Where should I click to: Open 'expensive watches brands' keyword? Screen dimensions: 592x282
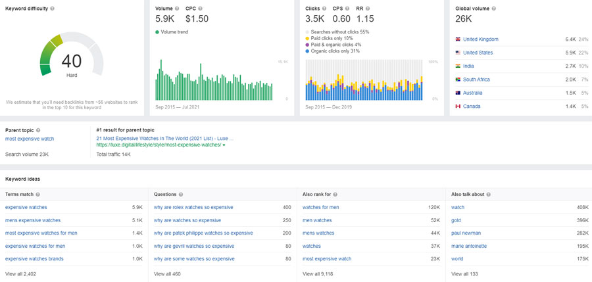[34, 259]
